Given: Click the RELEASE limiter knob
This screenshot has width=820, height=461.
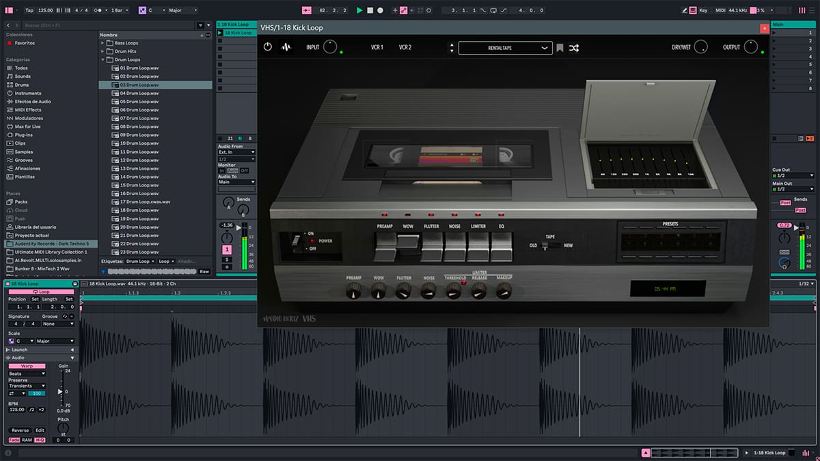Looking at the screenshot, I should click(479, 292).
